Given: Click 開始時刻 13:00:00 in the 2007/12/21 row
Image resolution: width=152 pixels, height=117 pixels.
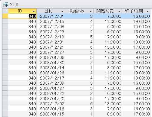Looking at the screenshot, I should click(108, 47).
